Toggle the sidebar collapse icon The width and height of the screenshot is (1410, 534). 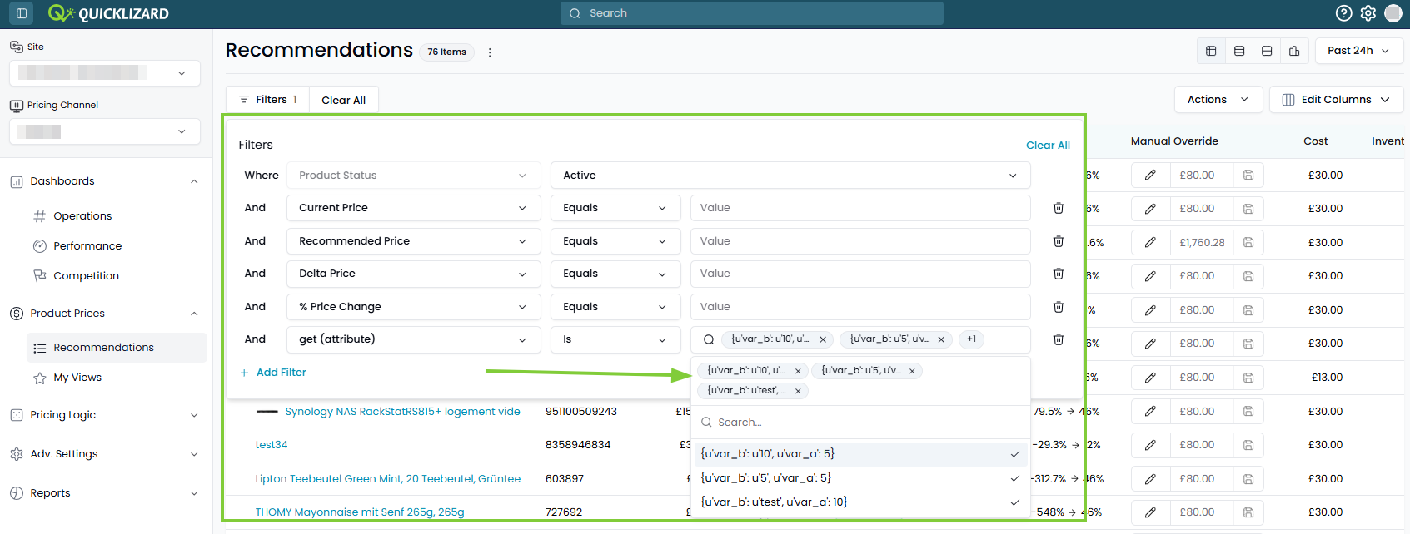[22, 13]
